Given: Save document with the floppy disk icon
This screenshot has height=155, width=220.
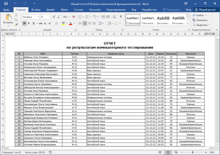Looking at the screenshot, I should coord(6,3).
